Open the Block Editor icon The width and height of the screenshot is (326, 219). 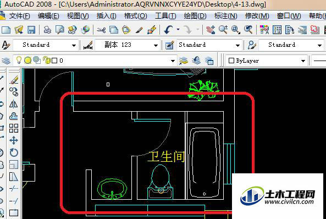coord(152,30)
